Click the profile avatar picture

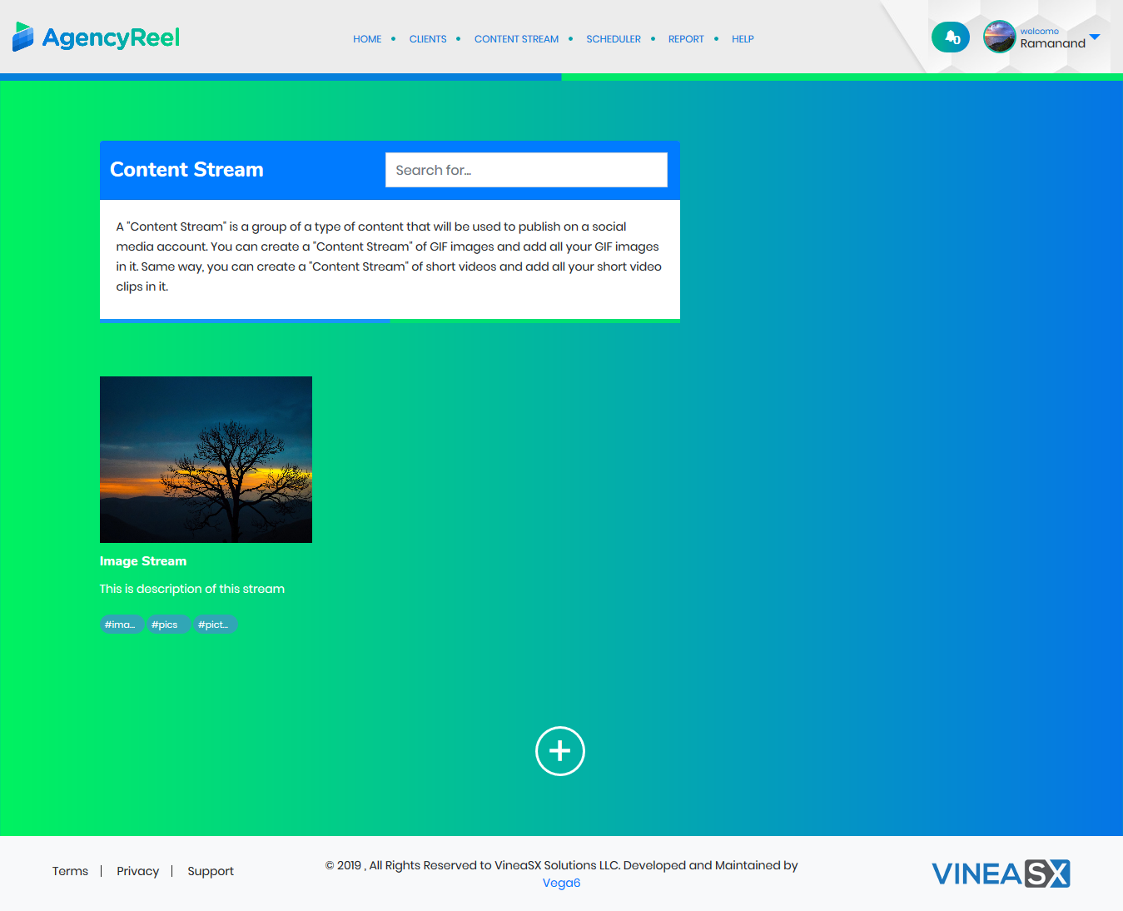pos(998,37)
